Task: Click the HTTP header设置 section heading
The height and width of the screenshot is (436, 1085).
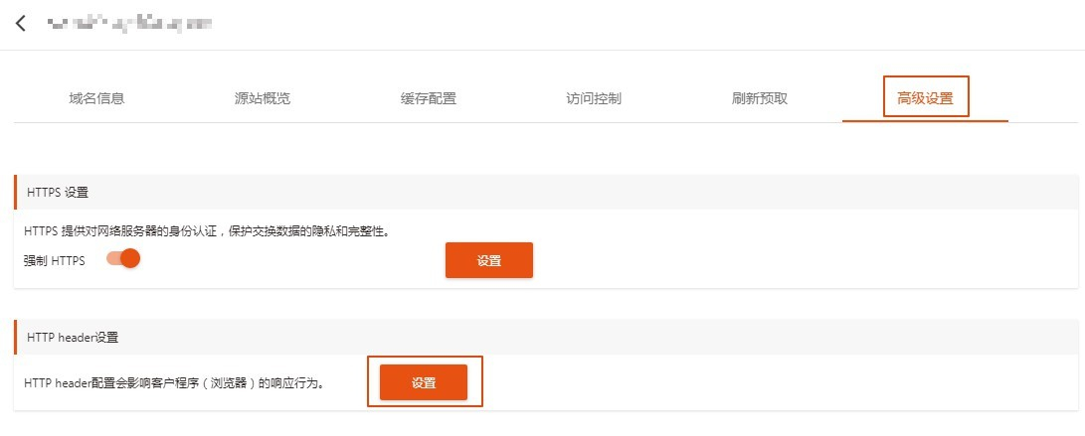Action: point(73,338)
